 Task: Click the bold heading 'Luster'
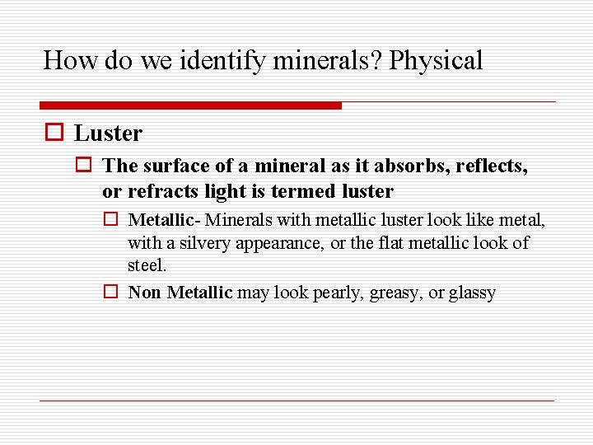[108, 133]
